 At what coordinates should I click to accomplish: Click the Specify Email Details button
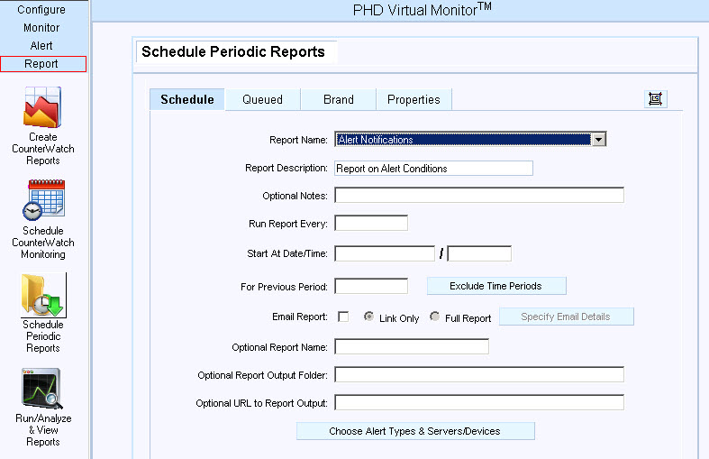pos(567,317)
